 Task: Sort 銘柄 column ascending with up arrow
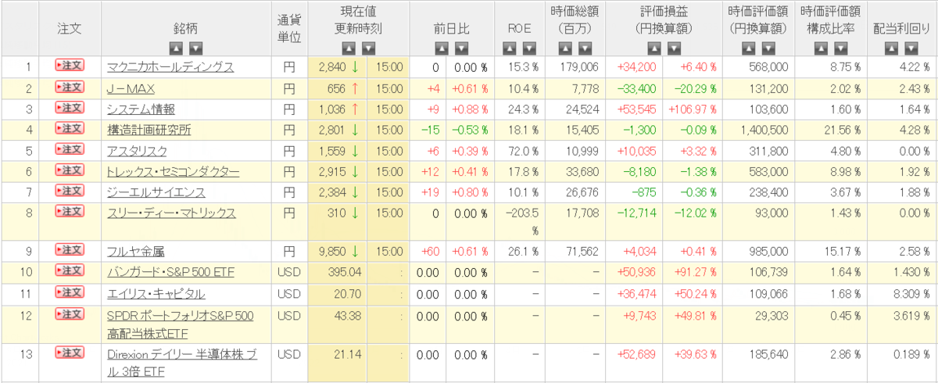(177, 48)
